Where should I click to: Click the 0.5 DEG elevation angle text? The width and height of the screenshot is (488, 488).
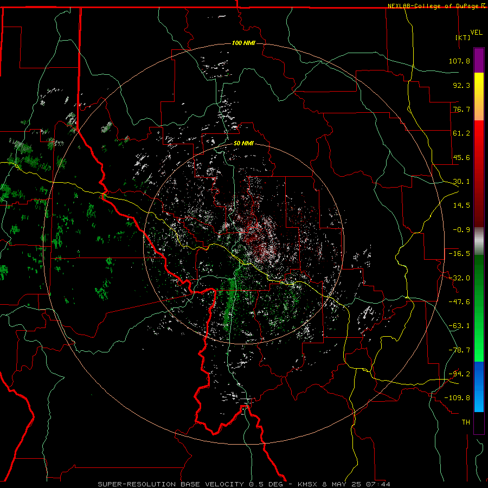pyautogui.click(x=266, y=484)
